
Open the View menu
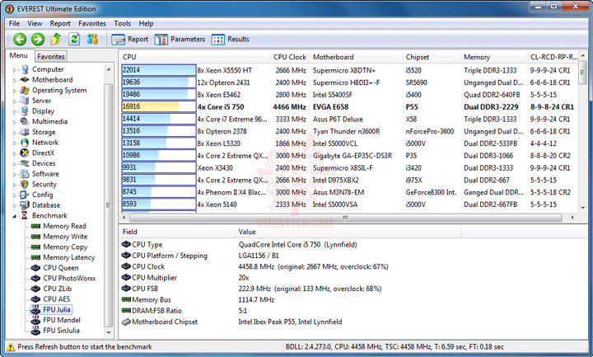(x=35, y=23)
